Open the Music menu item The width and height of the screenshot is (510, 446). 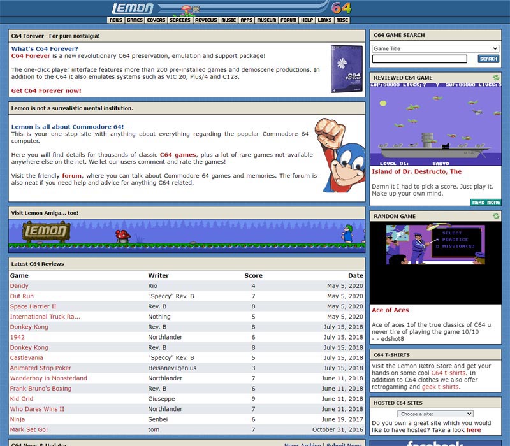click(x=229, y=20)
